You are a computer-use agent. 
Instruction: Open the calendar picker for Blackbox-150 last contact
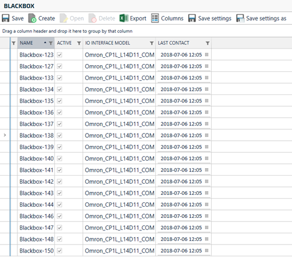206,251
